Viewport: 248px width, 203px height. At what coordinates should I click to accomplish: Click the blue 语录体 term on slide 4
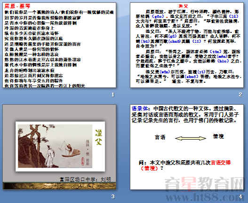[x=140, y=109]
